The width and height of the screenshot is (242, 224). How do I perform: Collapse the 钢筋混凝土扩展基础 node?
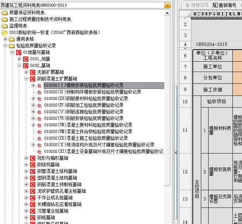click(x=26, y=79)
